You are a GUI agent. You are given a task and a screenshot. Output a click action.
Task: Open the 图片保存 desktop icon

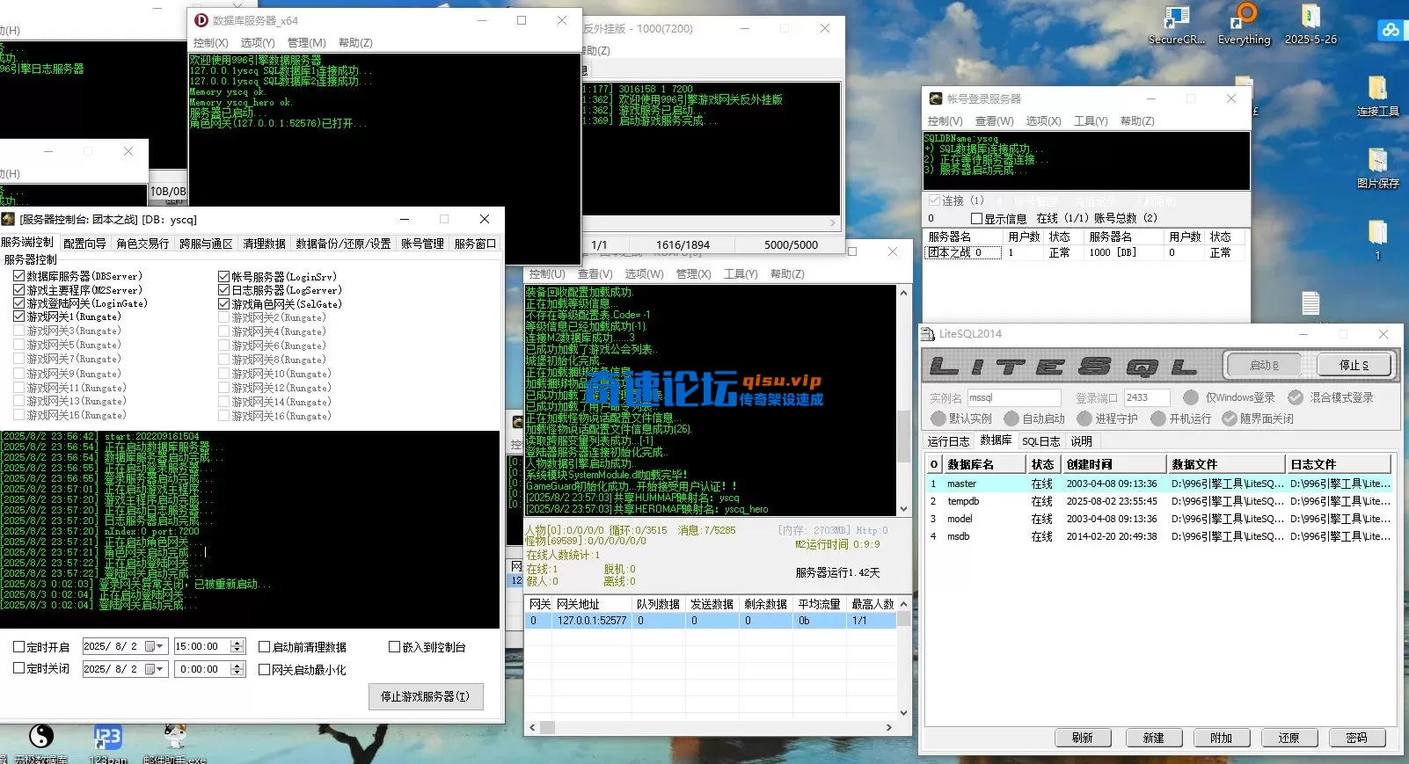tap(1377, 167)
